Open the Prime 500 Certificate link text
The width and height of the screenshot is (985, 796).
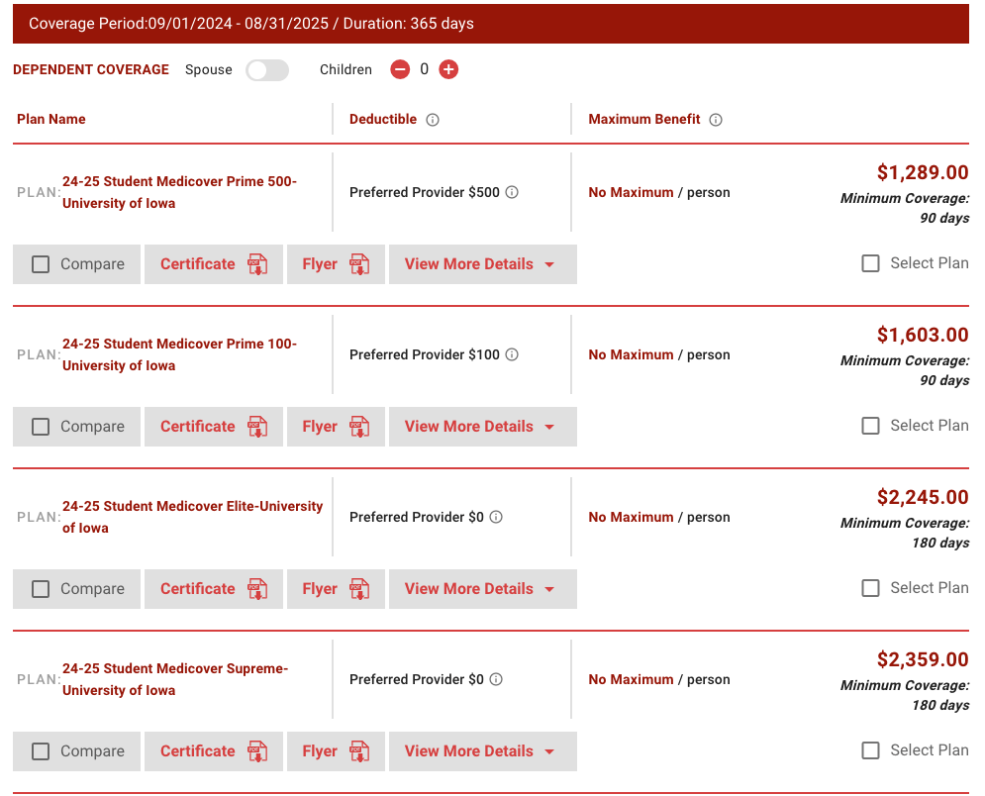coord(197,264)
